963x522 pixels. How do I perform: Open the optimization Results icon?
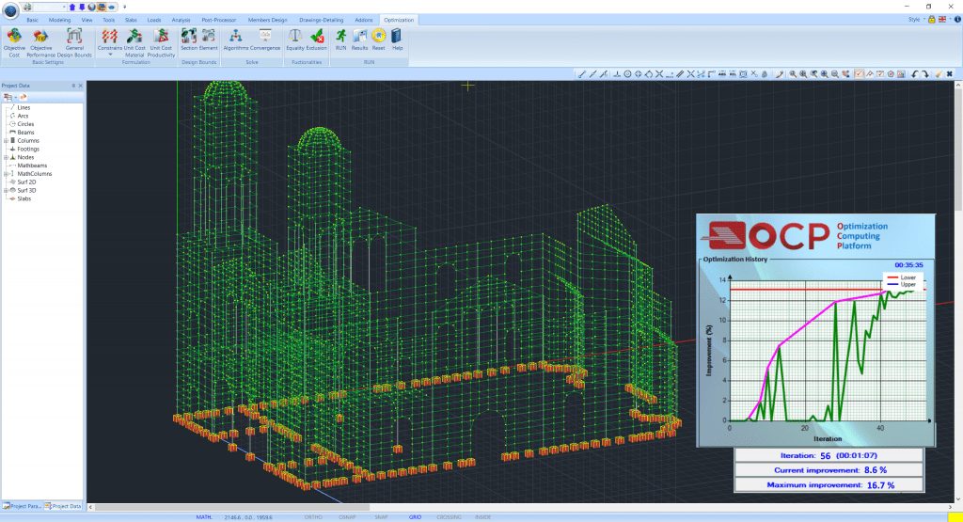(x=359, y=37)
